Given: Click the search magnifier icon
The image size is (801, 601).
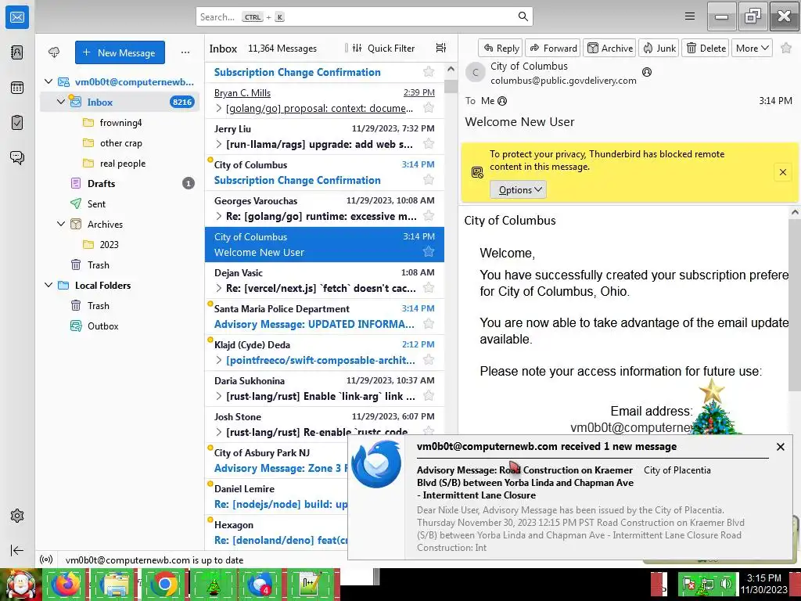Looking at the screenshot, I should (523, 16).
